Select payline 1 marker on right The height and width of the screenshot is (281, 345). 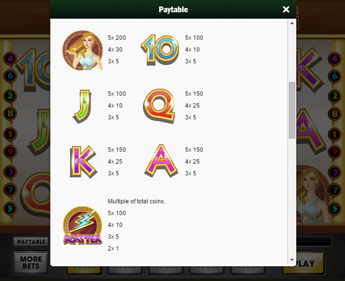tap(335, 134)
